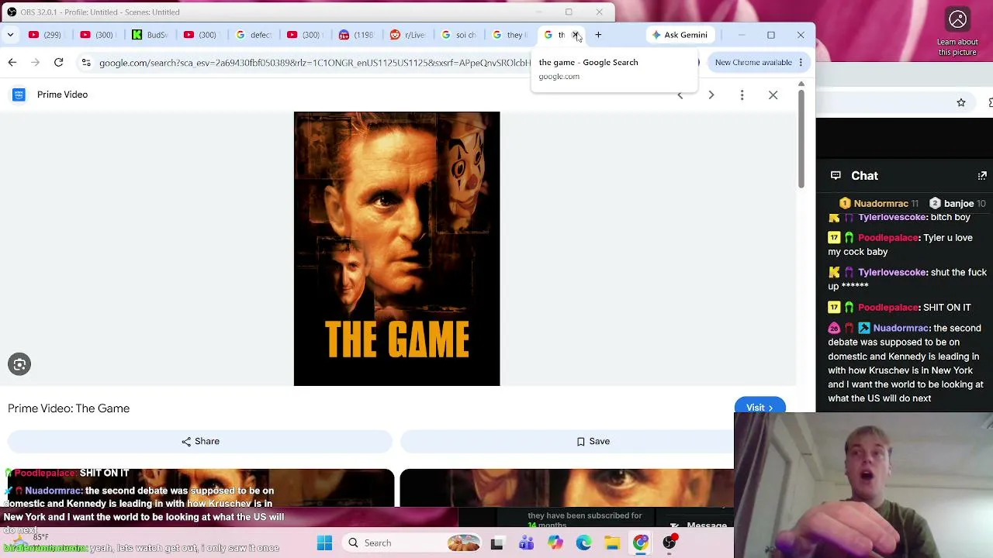Click the Learn about this picture icon
Image resolution: width=993 pixels, height=558 pixels.
click(958, 20)
